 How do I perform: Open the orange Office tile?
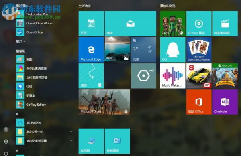[199, 102]
